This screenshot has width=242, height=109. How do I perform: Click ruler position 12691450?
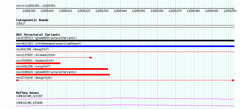[138, 11]
